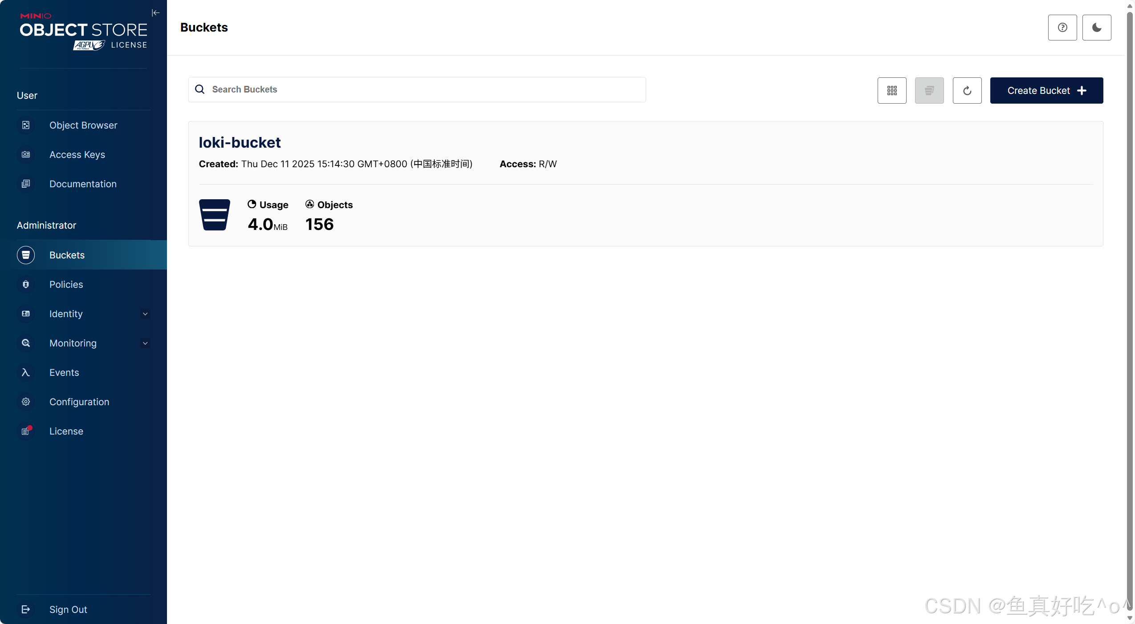Image resolution: width=1135 pixels, height=624 pixels.
Task: Click the refresh buckets icon
Action: pyautogui.click(x=967, y=91)
